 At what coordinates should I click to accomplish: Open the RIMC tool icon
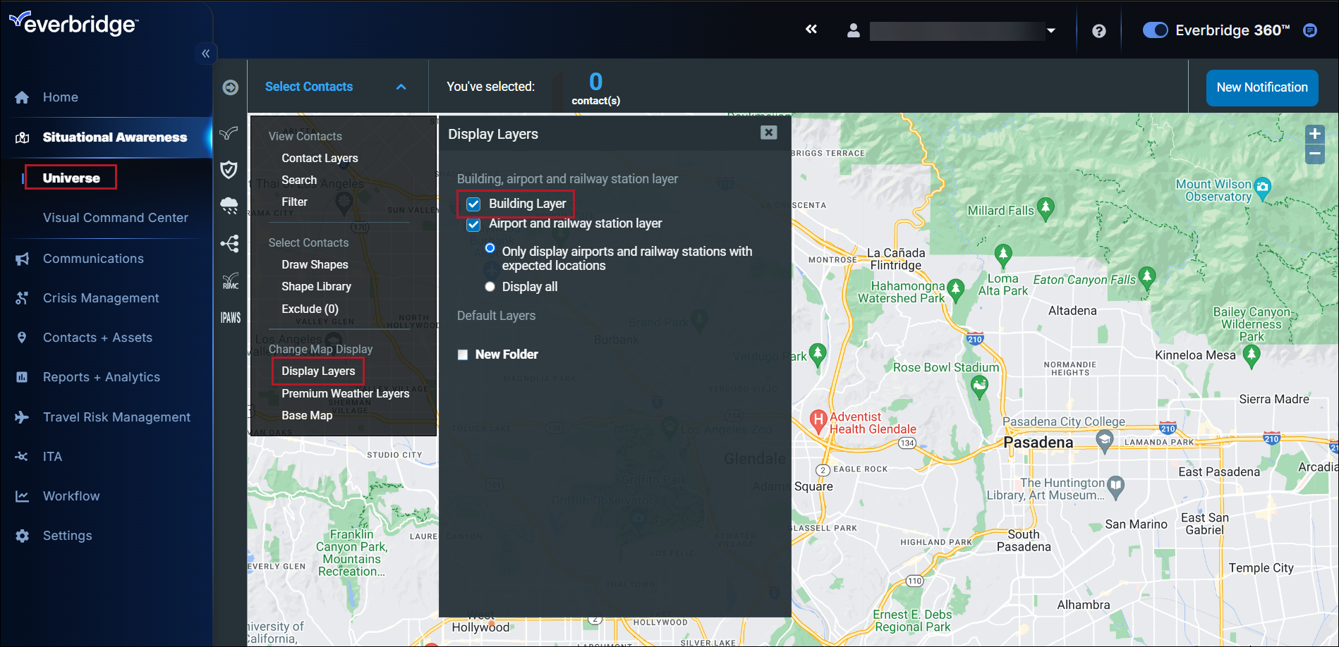point(230,281)
